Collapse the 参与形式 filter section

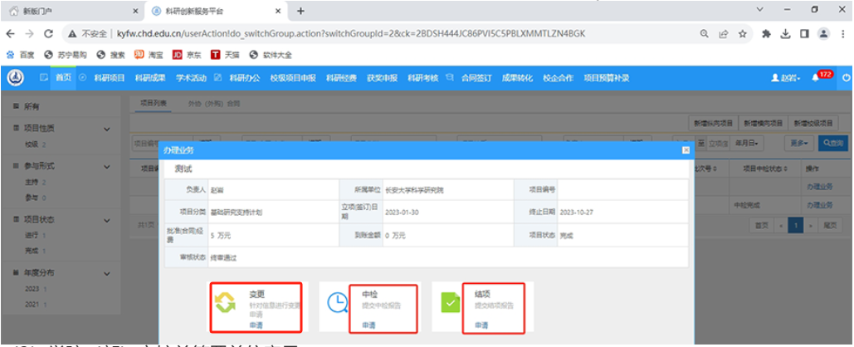click(106, 166)
